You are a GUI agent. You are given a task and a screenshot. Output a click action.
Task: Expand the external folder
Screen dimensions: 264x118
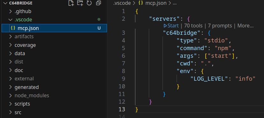tap(11, 78)
